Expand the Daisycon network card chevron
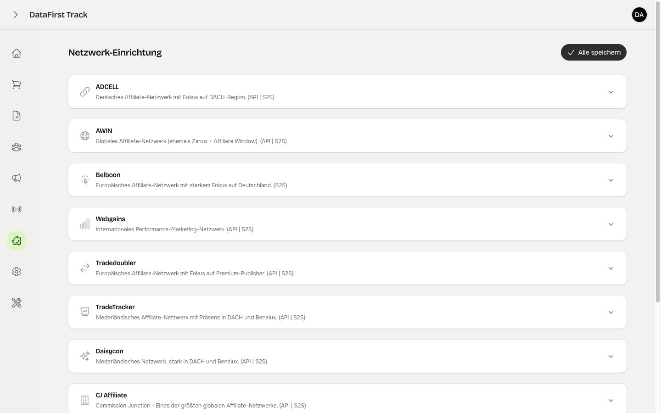The height and width of the screenshot is (413, 661). (x=611, y=357)
